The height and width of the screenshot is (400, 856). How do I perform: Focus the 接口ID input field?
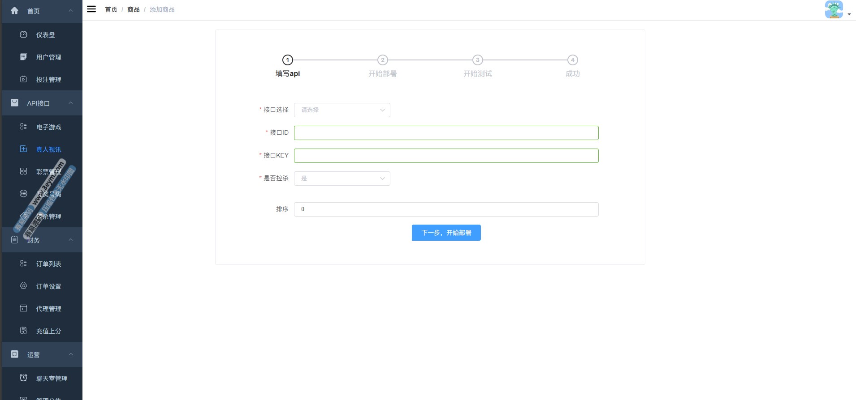[446, 133]
